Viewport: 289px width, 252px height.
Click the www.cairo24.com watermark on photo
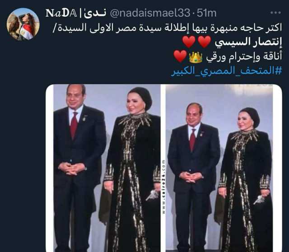click(x=163, y=187)
